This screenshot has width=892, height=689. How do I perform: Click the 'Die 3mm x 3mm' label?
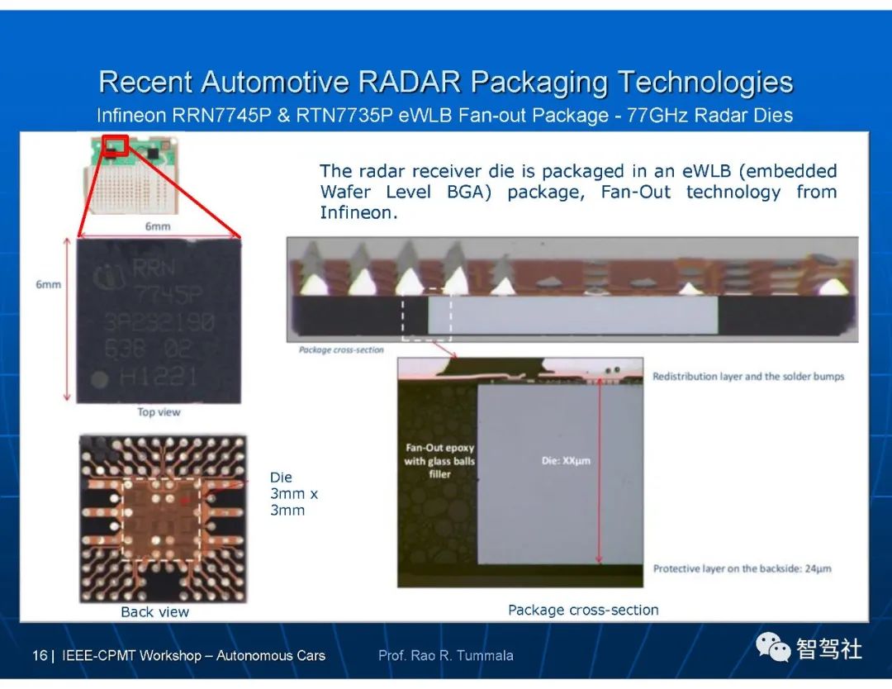[293, 493]
